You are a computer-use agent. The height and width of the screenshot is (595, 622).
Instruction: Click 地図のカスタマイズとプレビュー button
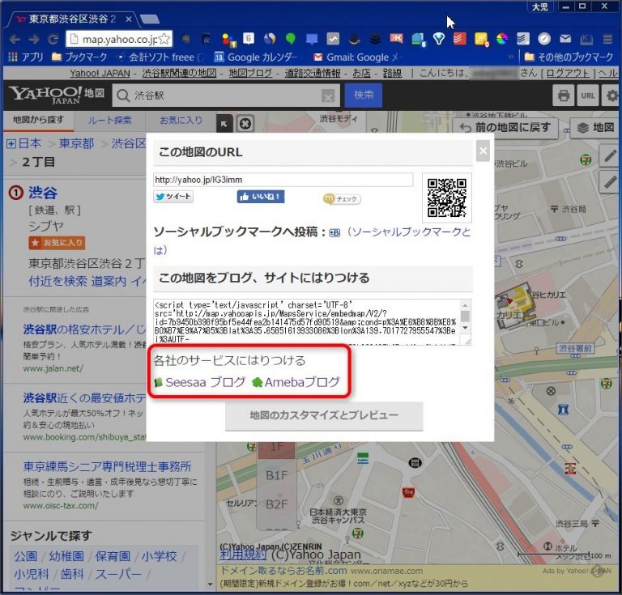324,415
